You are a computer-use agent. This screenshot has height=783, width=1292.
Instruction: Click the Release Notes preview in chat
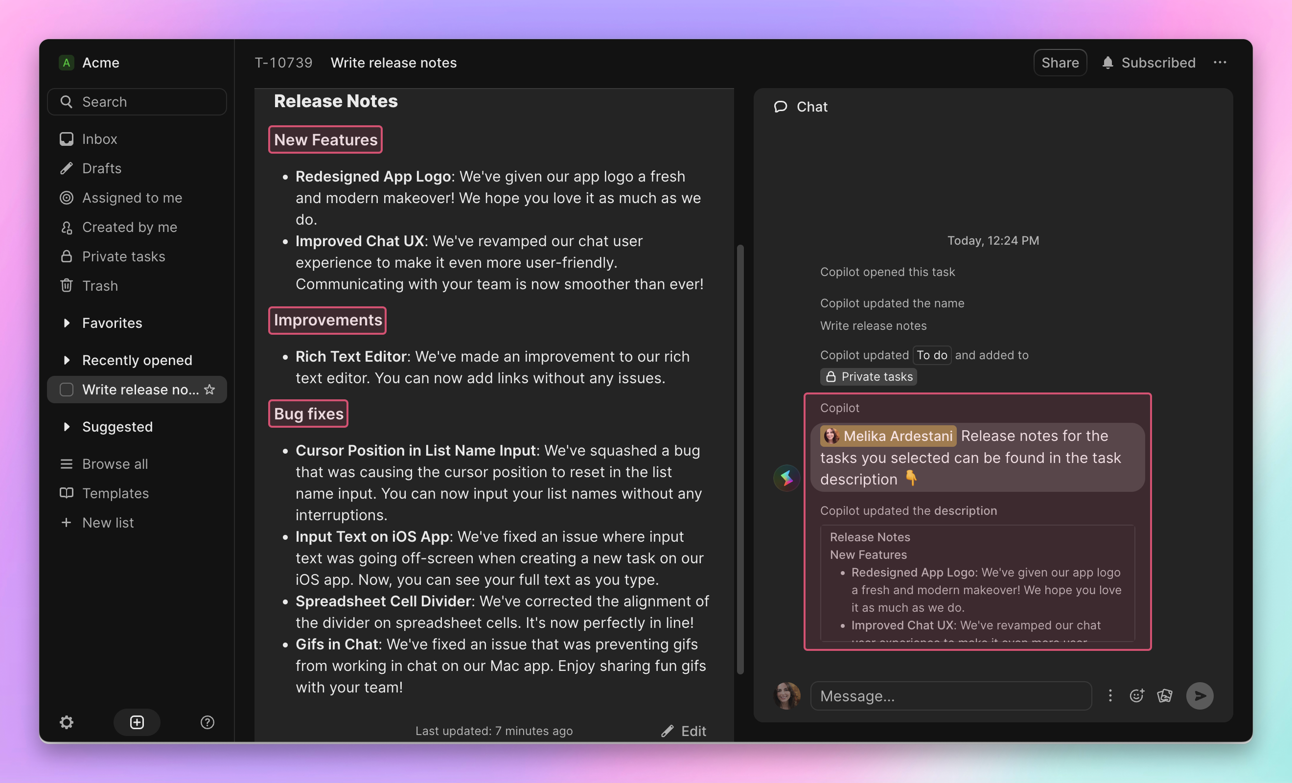pos(977,583)
